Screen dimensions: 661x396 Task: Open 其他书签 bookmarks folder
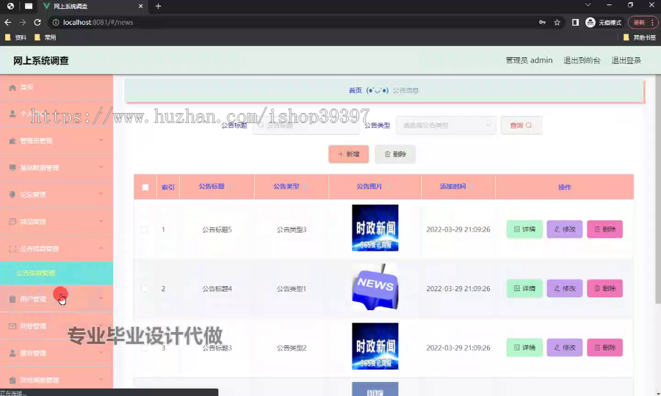pos(640,37)
